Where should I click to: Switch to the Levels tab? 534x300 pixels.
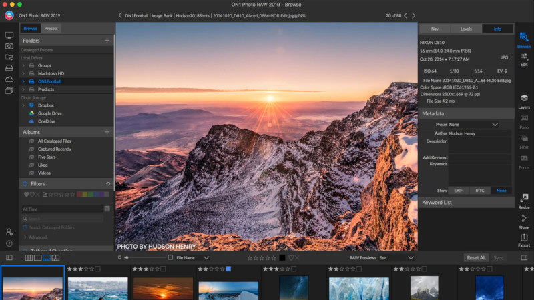click(466, 29)
